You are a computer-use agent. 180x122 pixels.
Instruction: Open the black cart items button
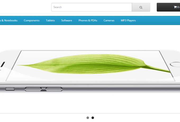[168, 7]
